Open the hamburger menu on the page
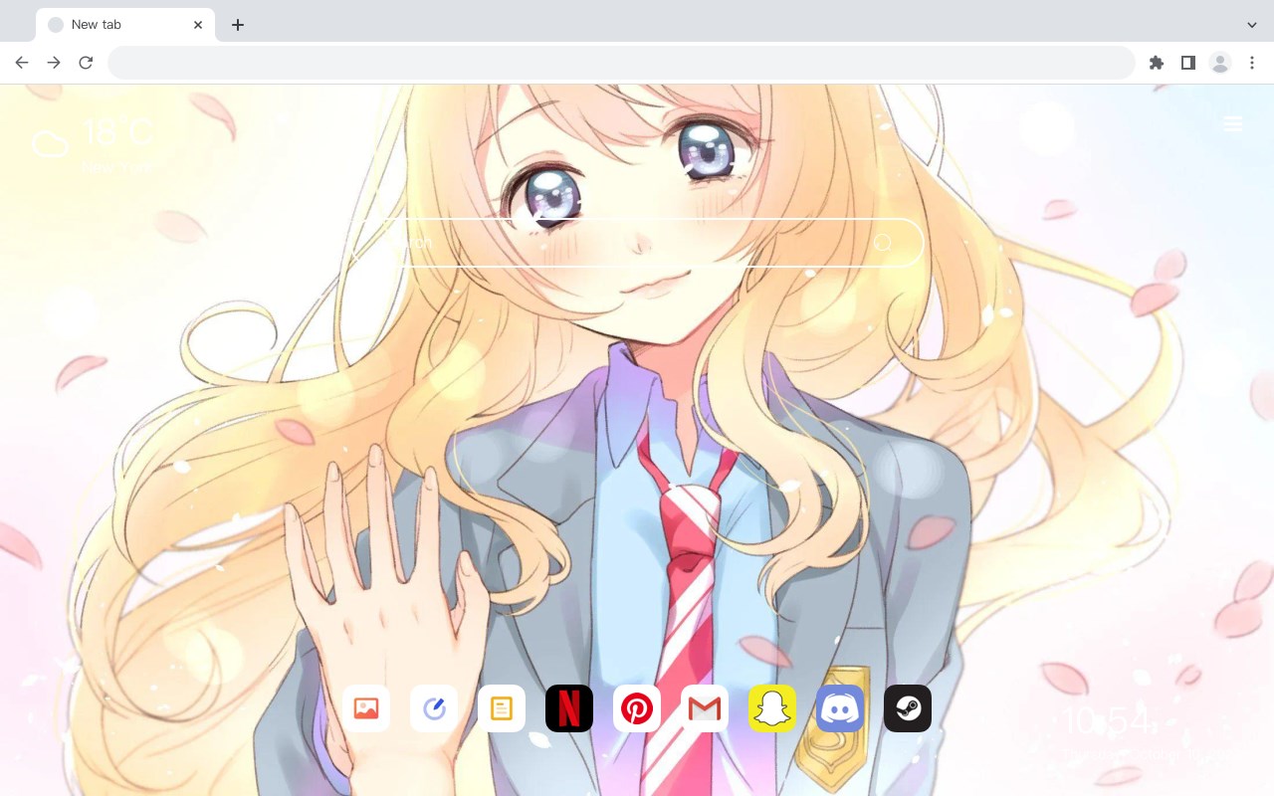Screen dimensions: 1274x796 click(x=1233, y=123)
